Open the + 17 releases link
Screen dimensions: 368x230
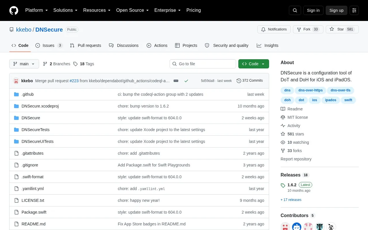click(x=291, y=200)
